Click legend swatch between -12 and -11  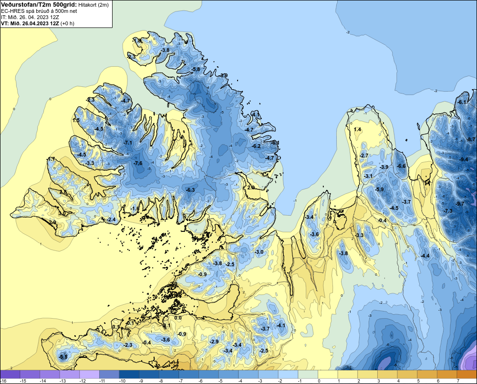pyautogui.click(x=90, y=374)
